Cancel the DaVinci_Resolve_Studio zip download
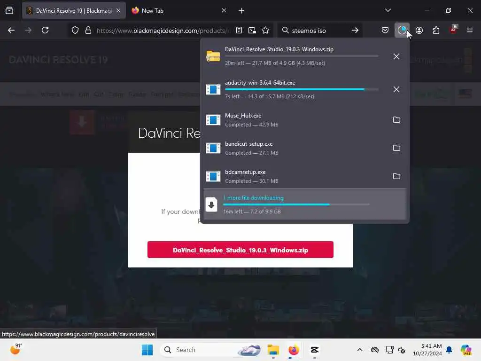Viewport: 481px width, 361px height. pyautogui.click(x=396, y=56)
